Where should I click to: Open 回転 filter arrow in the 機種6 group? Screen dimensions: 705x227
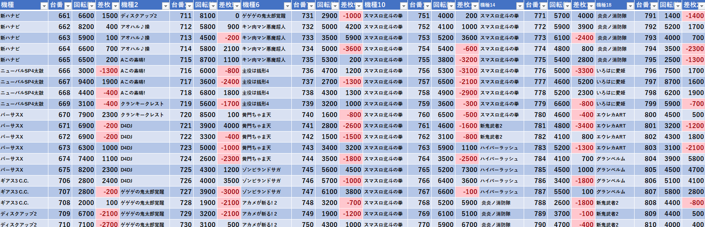tap(334, 6)
